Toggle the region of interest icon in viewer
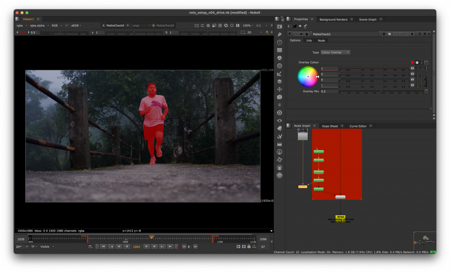This screenshot has height=272, width=450. 232,25
